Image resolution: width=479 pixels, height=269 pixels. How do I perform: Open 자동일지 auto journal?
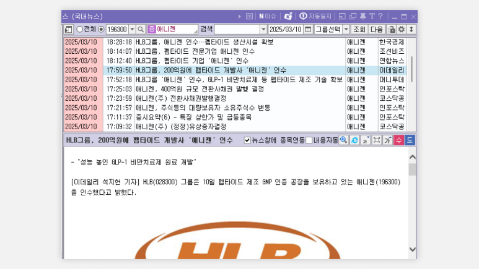pos(315,16)
